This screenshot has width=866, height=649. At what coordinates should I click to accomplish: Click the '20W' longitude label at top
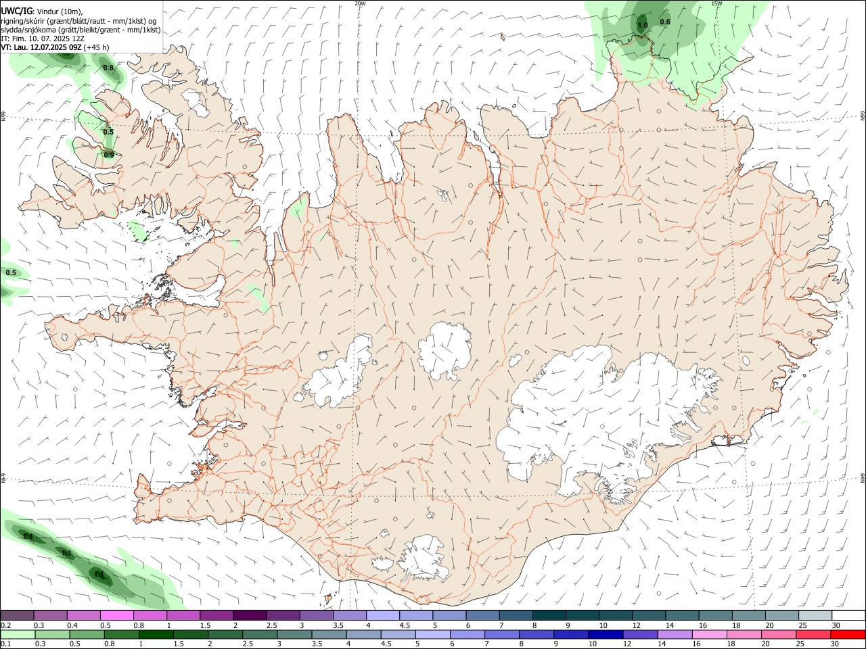tap(360, 3)
